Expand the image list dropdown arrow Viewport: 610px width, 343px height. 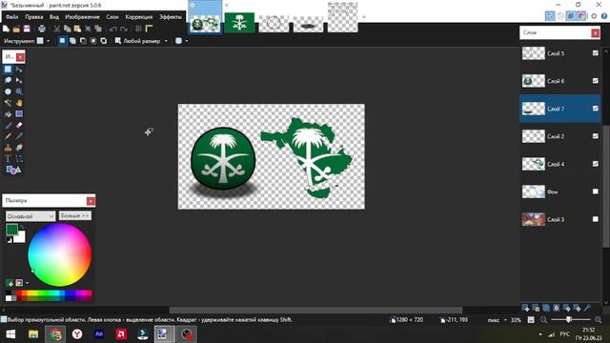pos(364,17)
